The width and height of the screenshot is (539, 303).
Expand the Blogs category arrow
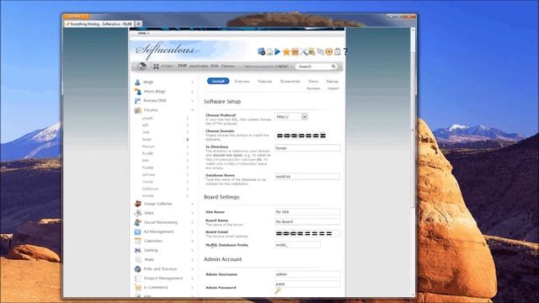pyautogui.click(x=192, y=82)
